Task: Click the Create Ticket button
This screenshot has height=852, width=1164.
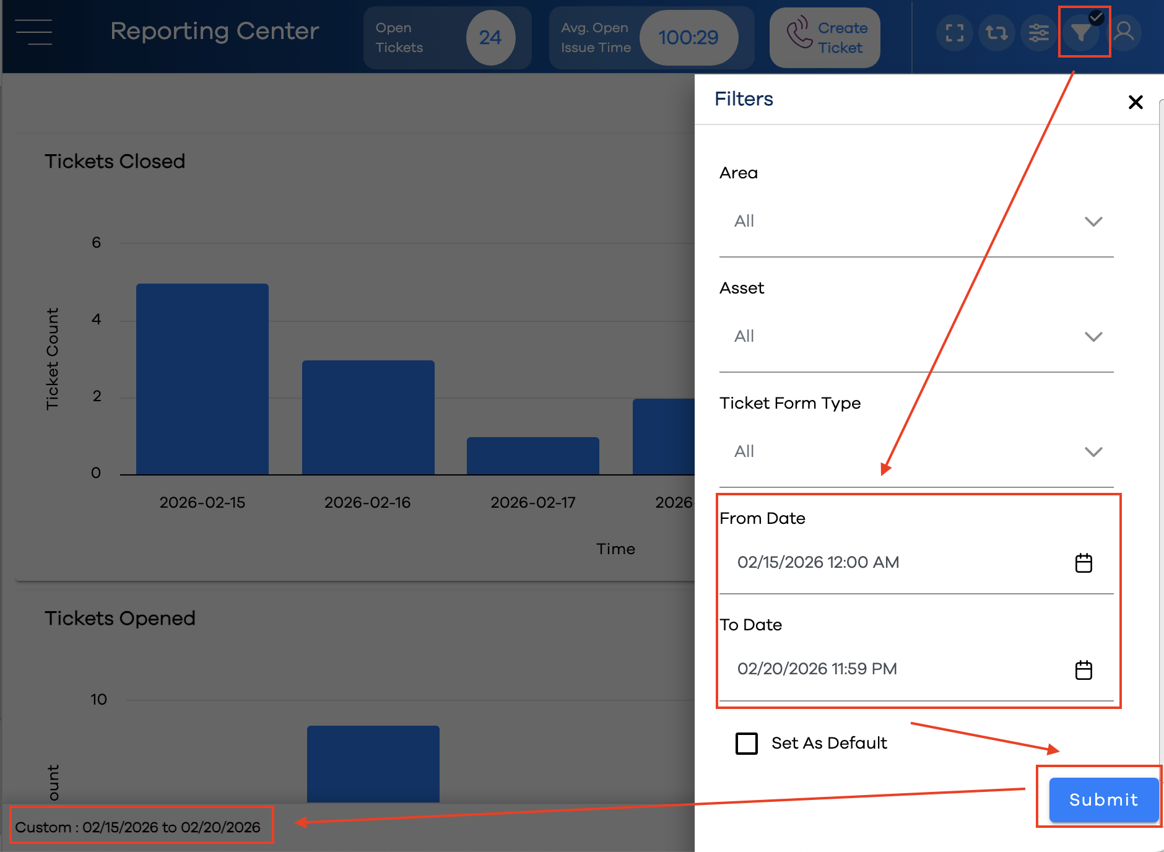Action: [825, 37]
